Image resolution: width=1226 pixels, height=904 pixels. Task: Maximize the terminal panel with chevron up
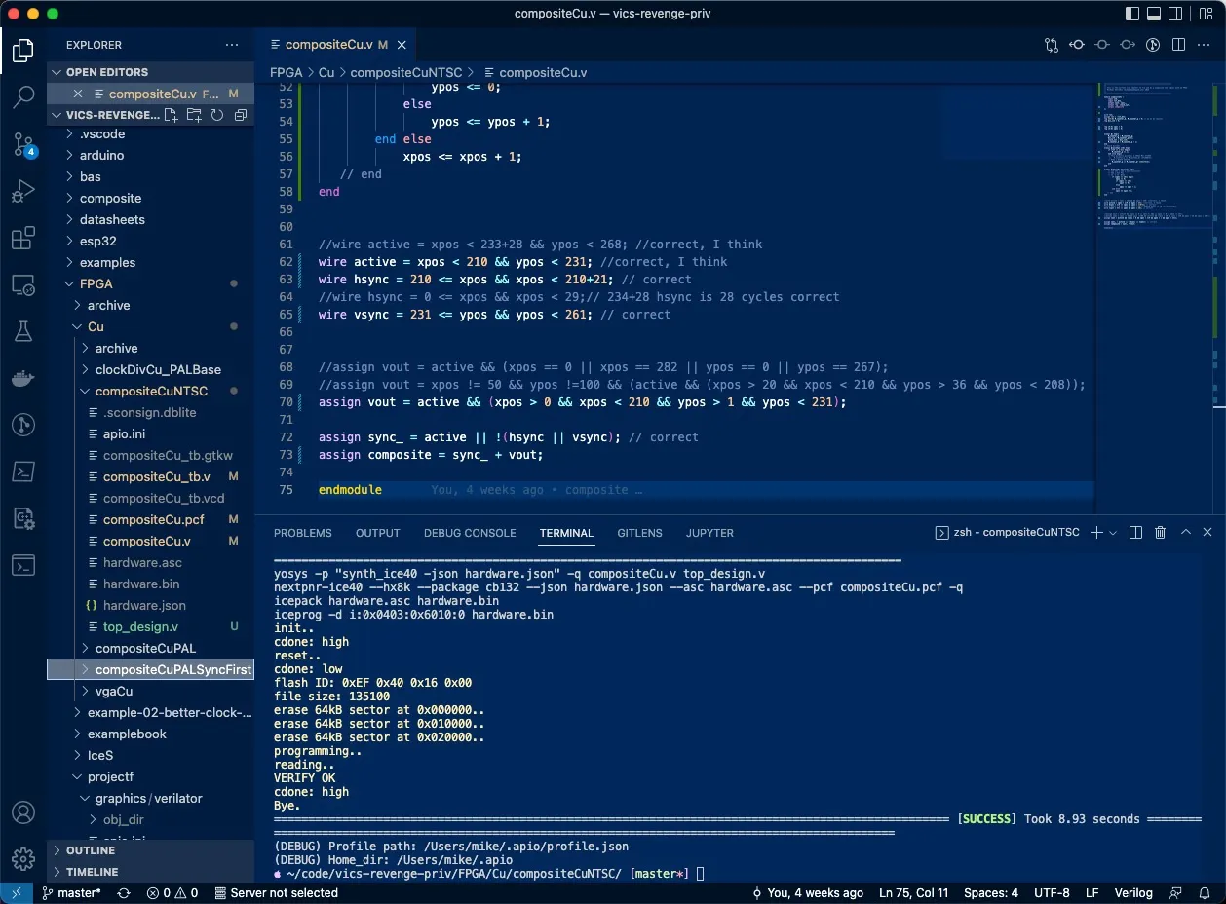tap(1186, 533)
